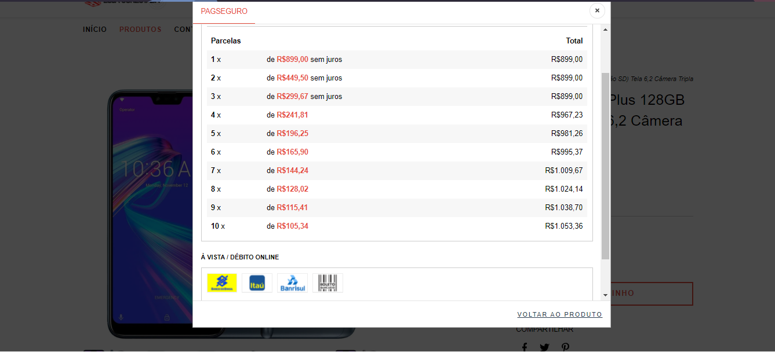The image size is (775, 352).
Task: Click the Total column header
Action: tap(574, 41)
